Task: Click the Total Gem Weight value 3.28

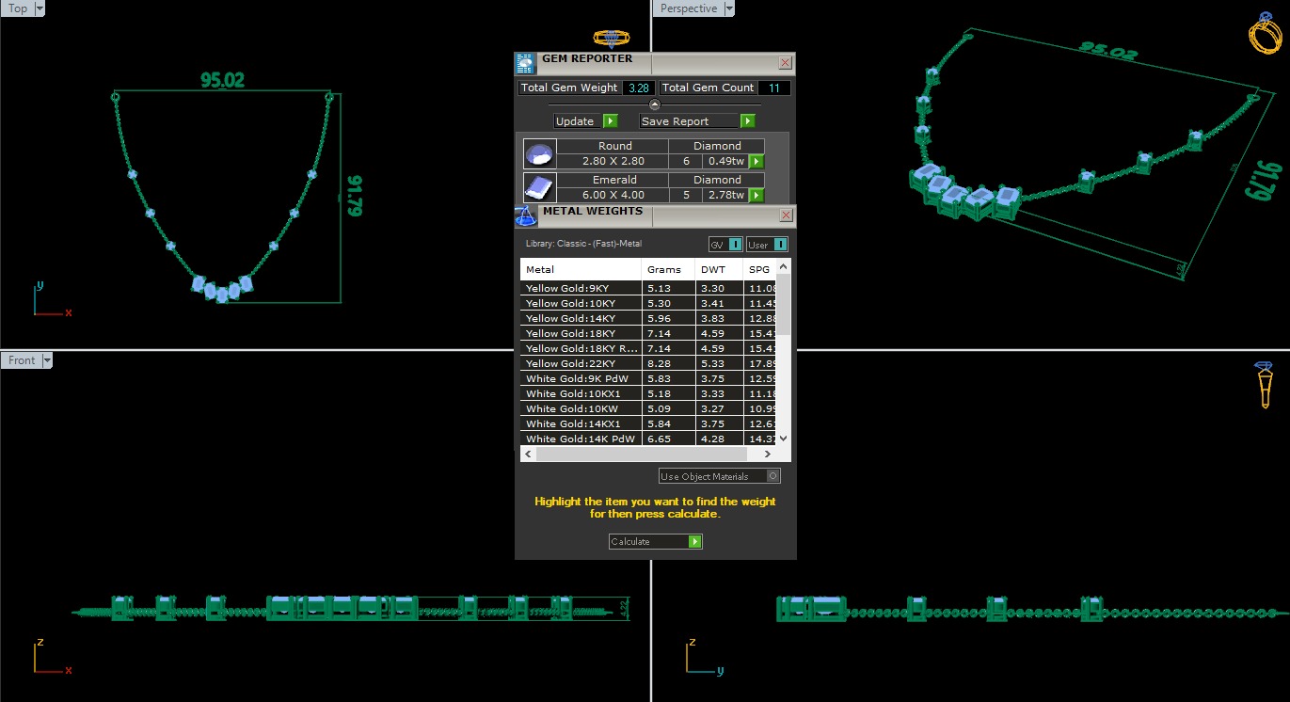Action: (639, 88)
